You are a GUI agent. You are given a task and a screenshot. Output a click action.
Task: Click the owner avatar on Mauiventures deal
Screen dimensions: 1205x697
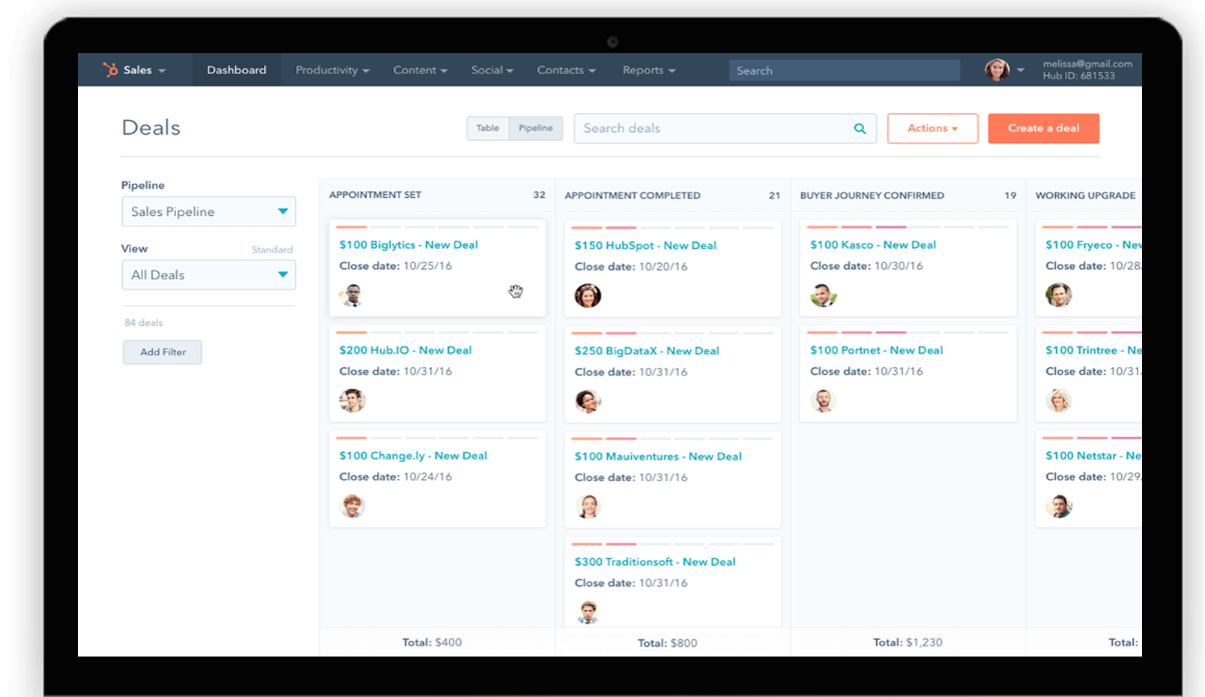coord(588,507)
